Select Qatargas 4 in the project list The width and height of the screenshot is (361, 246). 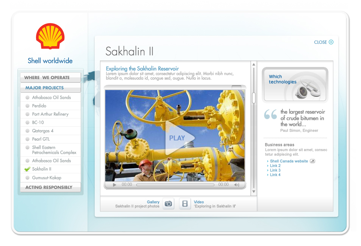(x=42, y=131)
